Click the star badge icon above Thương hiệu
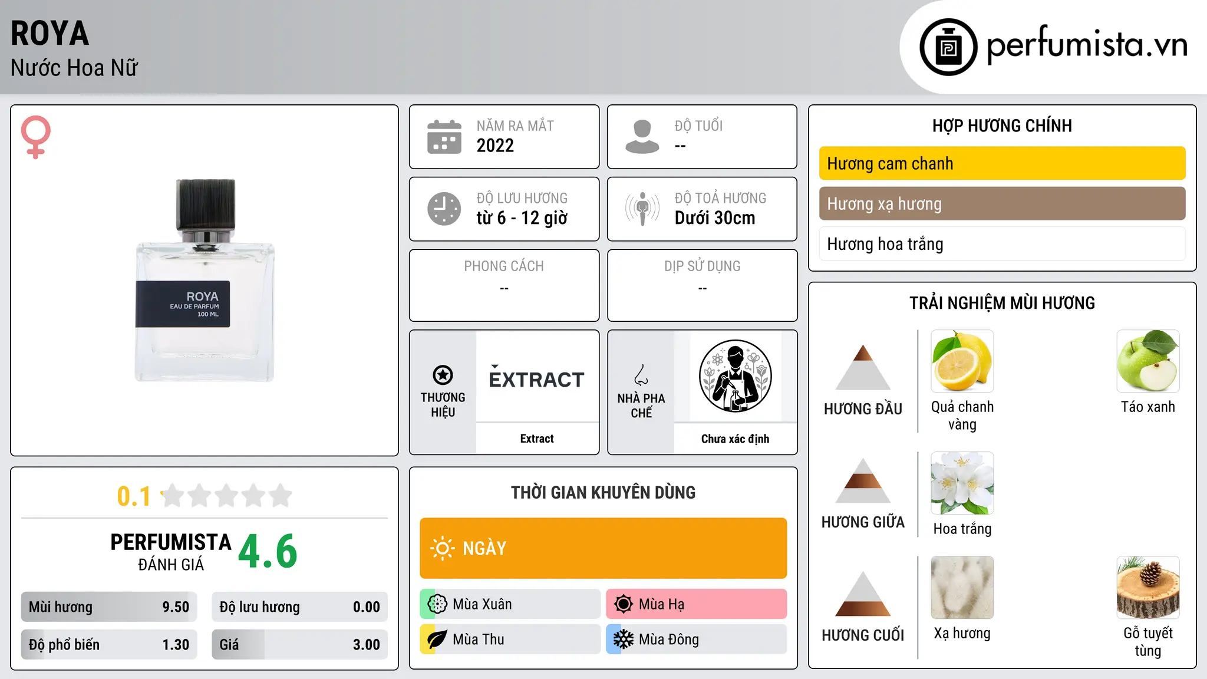 [443, 375]
